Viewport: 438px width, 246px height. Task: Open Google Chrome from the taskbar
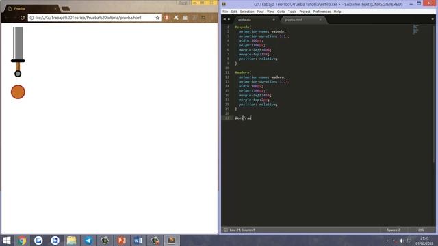click(x=22, y=241)
